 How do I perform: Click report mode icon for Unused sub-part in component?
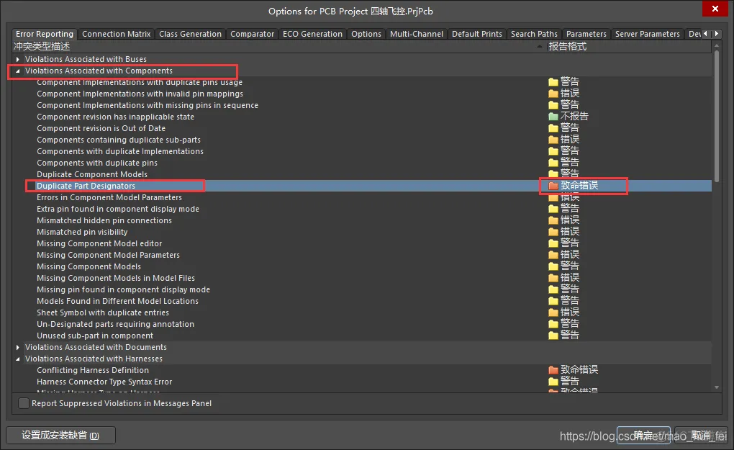coord(553,336)
